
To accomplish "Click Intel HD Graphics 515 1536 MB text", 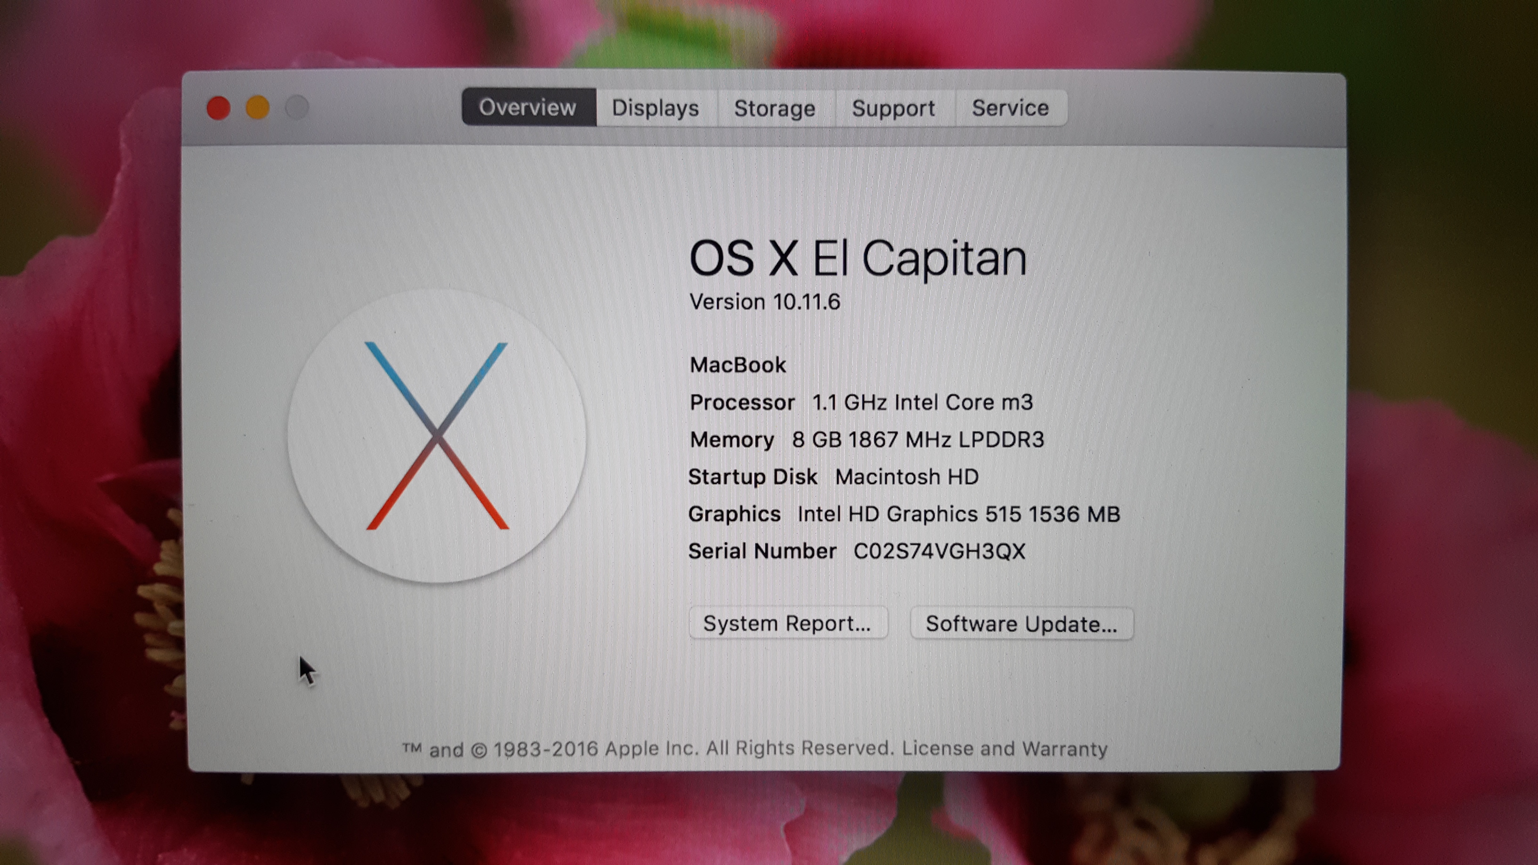I will tap(959, 514).
